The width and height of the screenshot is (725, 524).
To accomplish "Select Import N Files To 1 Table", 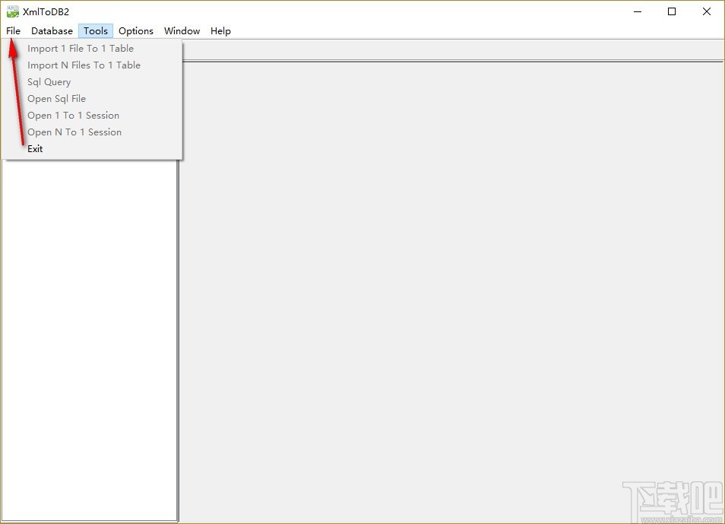I will click(x=84, y=65).
